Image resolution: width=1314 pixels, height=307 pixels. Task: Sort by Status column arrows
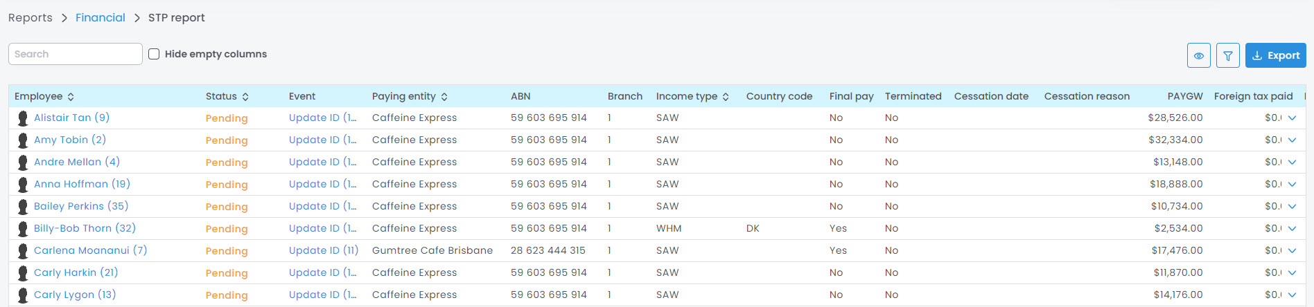tap(245, 97)
